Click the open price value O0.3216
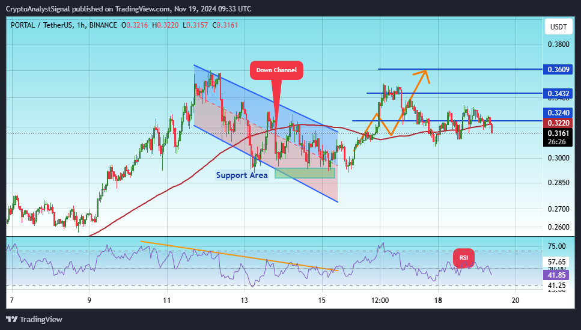581x330 pixels. [135, 25]
